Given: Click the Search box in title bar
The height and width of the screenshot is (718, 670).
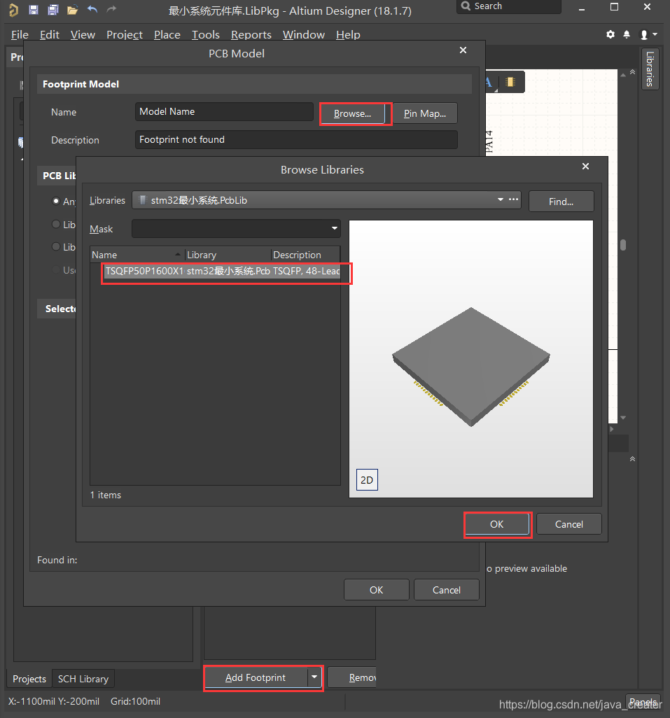Looking at the screenshot, I should (508, 6).
